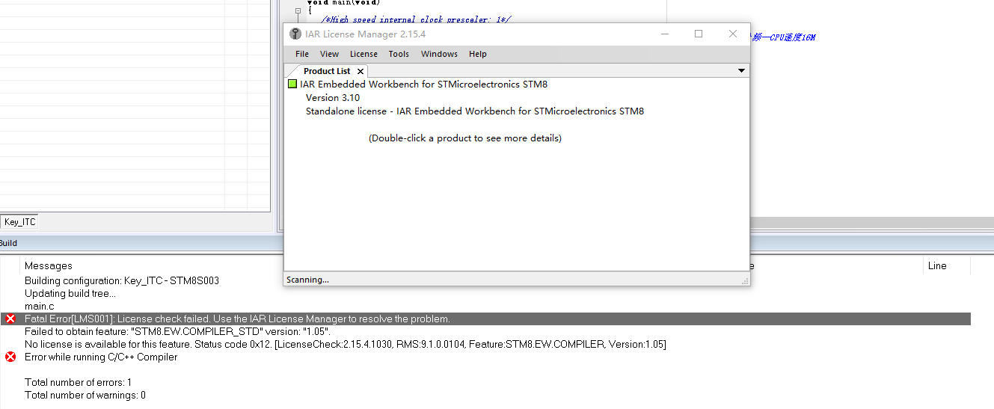The width and height of the screenshot is (994, 409).
Task: Open the Tools menu
Action: tap(399, 54)
